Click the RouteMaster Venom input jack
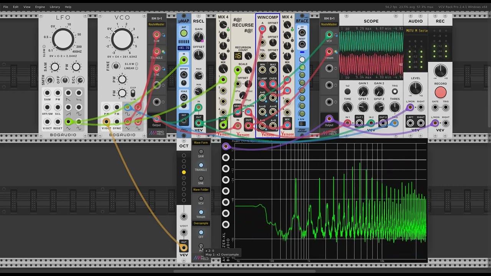This screenshot has width=491, height=276. pyautogui.click(x=329, y=52)
